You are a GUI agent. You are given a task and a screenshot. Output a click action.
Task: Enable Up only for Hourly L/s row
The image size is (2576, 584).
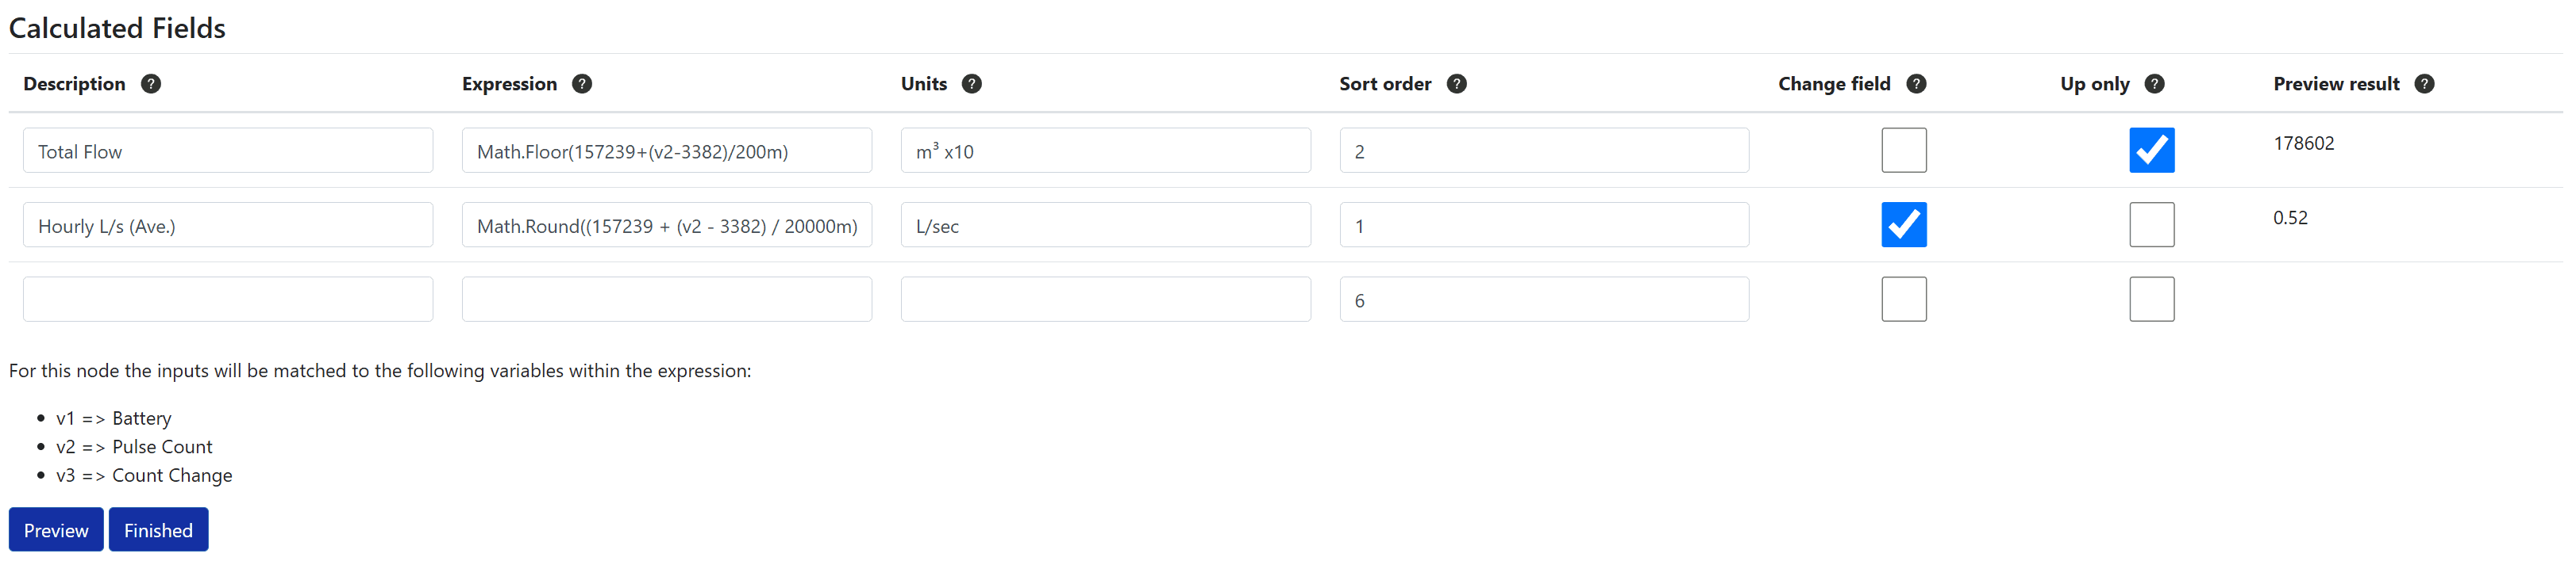pyautogui.click(x=2152, y=224)
